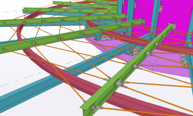Select the two orange bolts on magenta wall edge

(190, 12)
